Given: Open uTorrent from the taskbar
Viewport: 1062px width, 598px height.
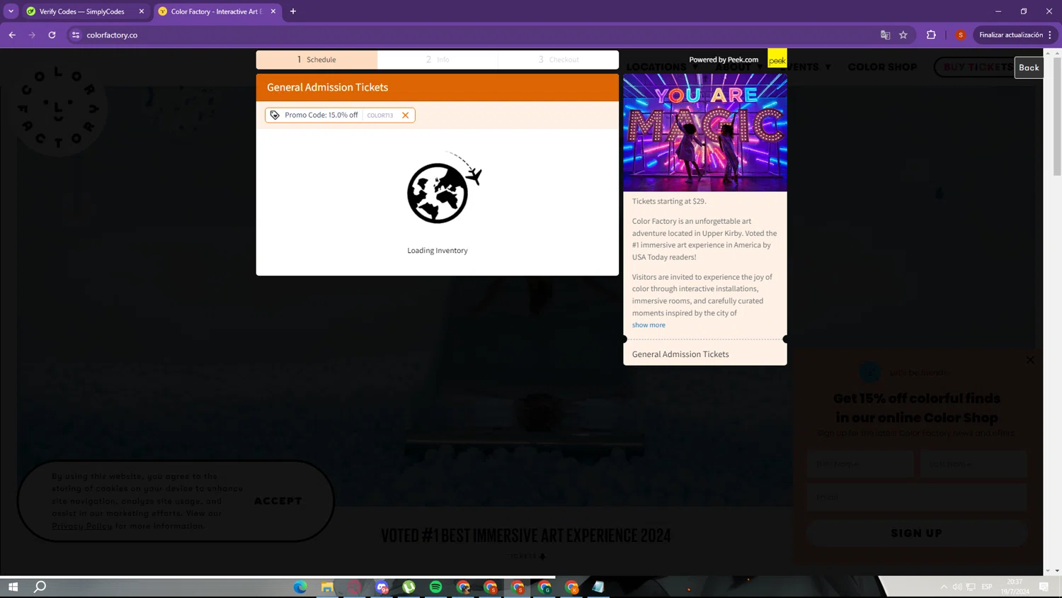Looking at the screenshot, I should point(409,587).
